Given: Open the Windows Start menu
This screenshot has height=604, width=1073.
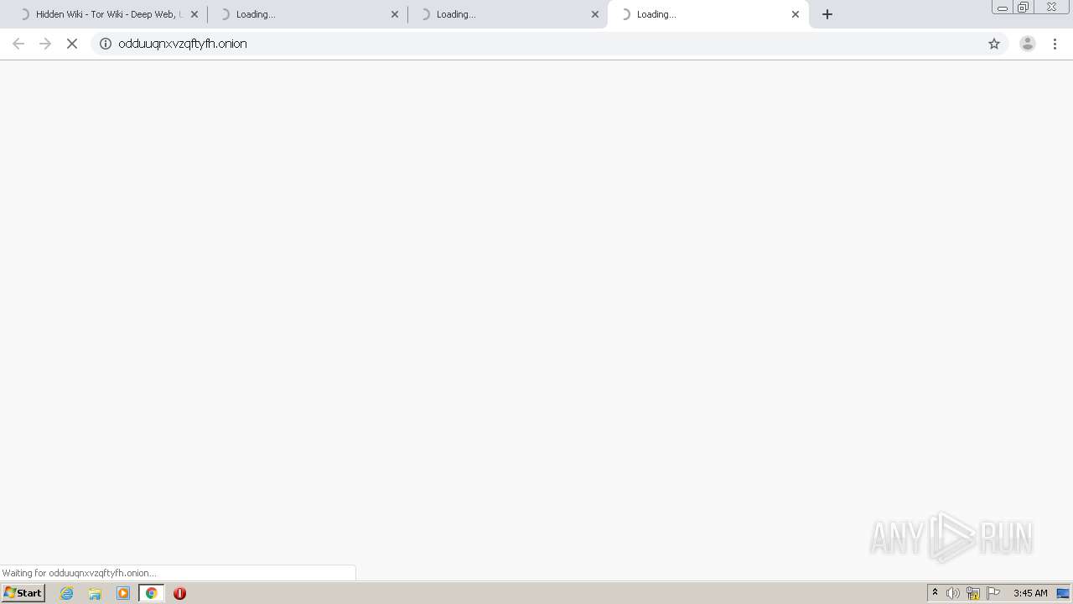Looking at the screenshot, I should point(23,593).
